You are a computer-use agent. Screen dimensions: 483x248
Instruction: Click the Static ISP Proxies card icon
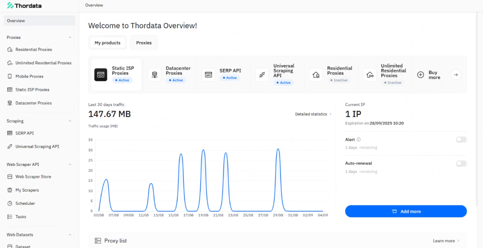(101, 75)
